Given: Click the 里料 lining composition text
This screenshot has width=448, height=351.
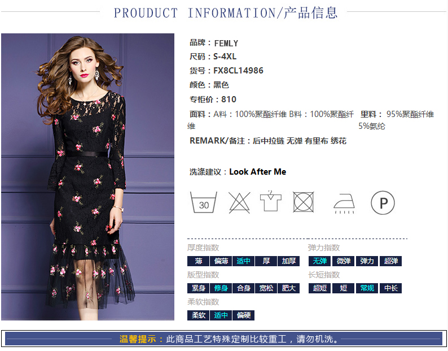Looking at the screenshot, I should 397,120.
